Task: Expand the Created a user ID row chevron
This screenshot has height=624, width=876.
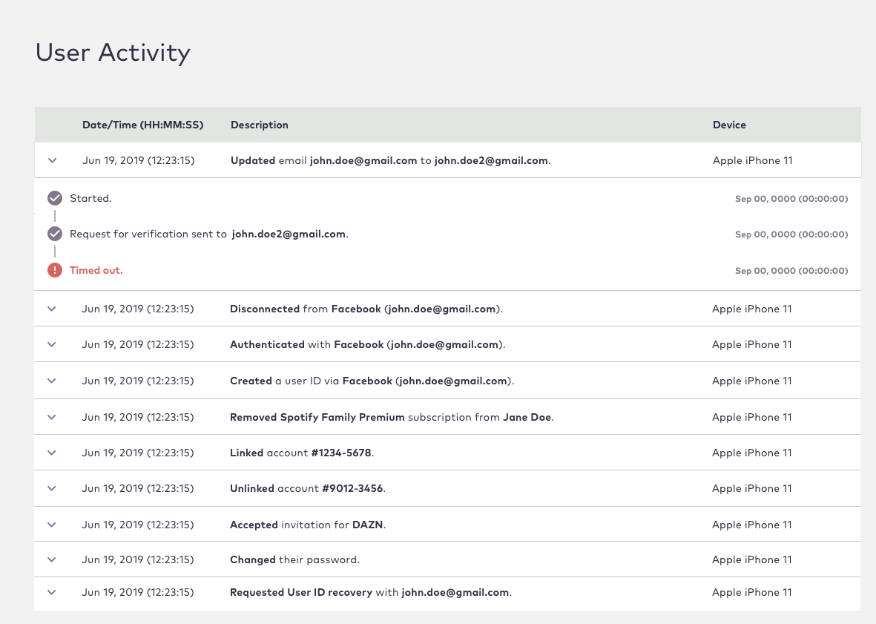Action: 52,381
